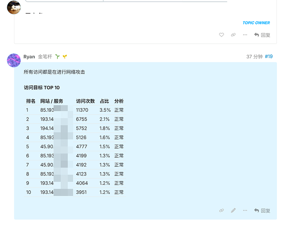Click the visit count 6755
Viewport: 290px width, 226px height.
pyautogui.click(x=81, y=119)
